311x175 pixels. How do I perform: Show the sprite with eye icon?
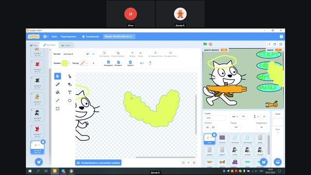coord(207,127)
